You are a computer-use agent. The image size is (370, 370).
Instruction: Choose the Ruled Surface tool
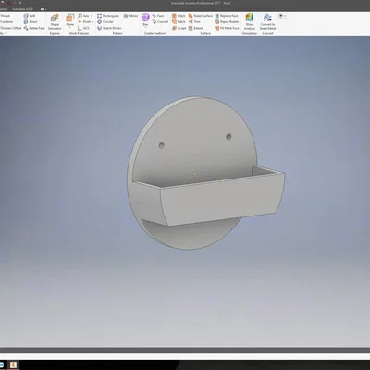point(201,16)
